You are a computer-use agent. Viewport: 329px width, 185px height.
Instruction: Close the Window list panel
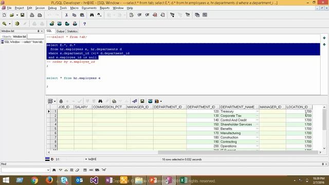(42, 31)
